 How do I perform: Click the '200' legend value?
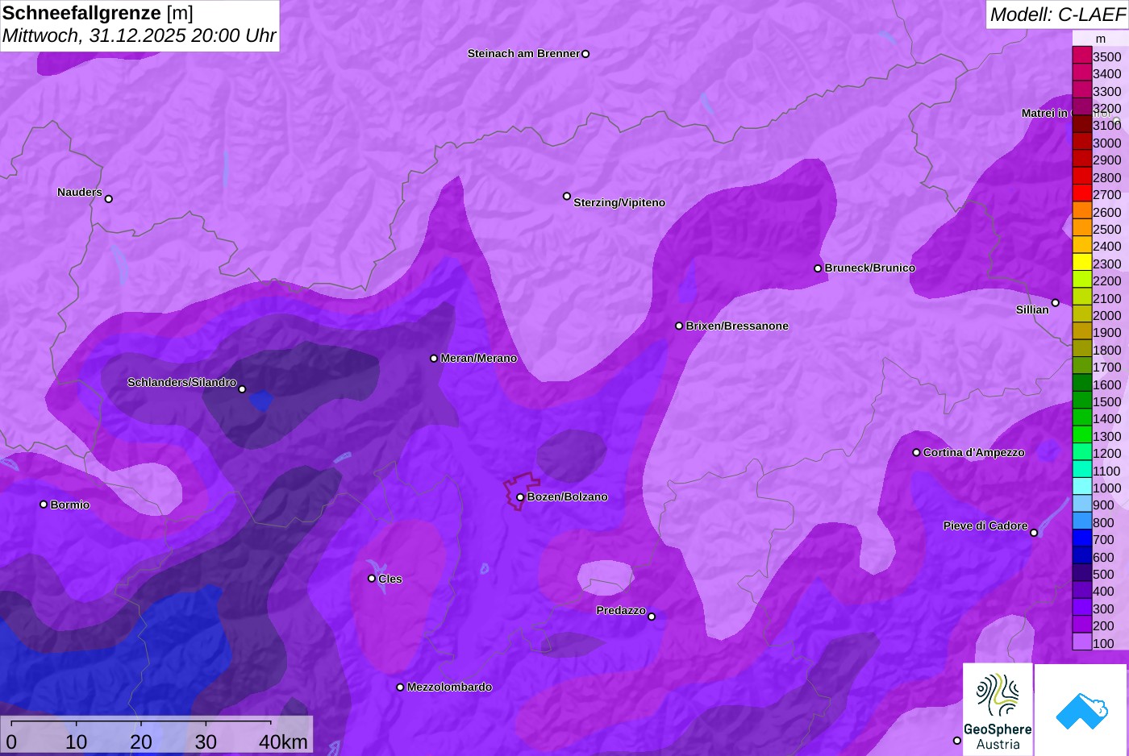point(1103,625)
